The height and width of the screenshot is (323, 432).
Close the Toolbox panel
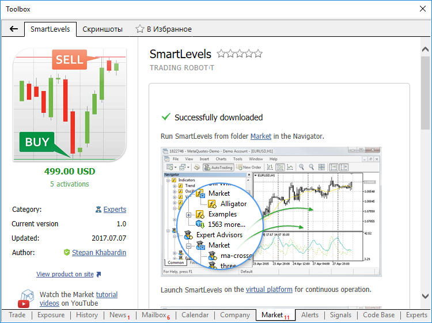[x=423, y=9]
